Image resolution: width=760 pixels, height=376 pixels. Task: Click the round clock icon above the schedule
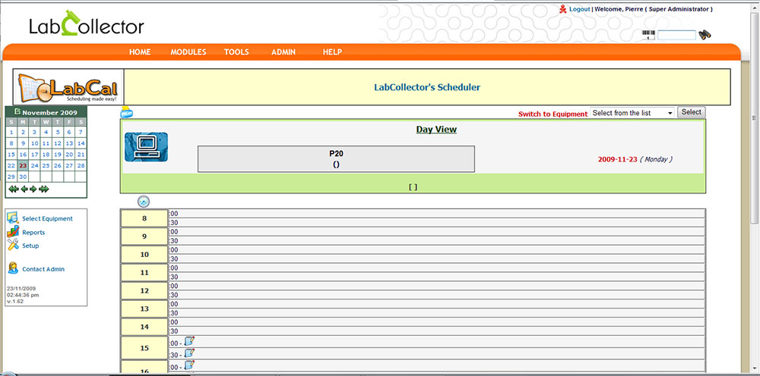[144, 202]
